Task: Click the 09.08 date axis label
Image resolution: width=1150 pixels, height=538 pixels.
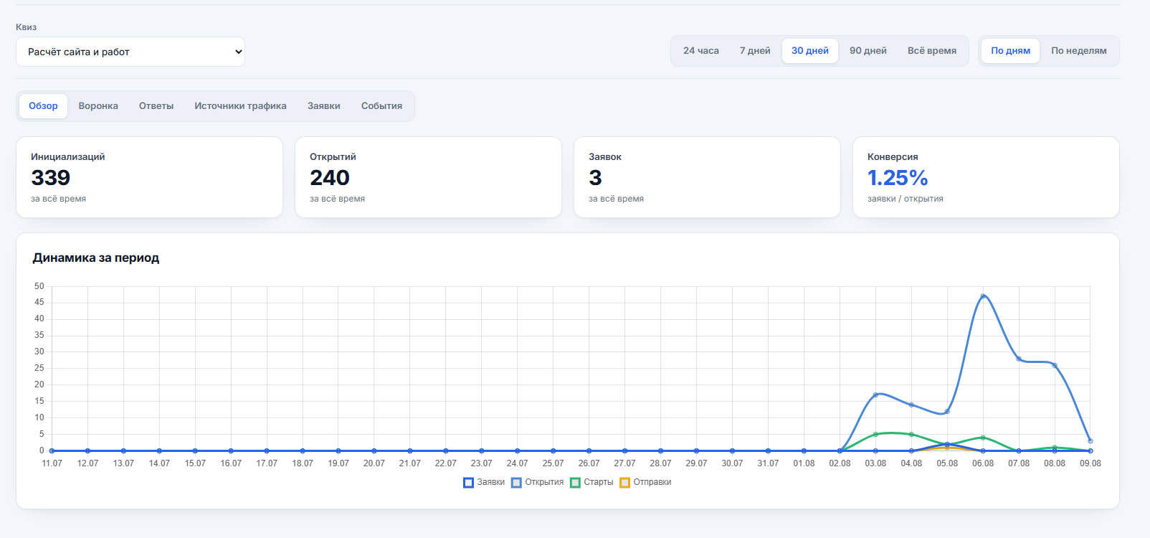Action: [1090, 463]
